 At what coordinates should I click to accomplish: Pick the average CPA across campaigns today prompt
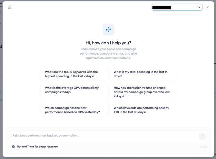click(x=74, y=92)
